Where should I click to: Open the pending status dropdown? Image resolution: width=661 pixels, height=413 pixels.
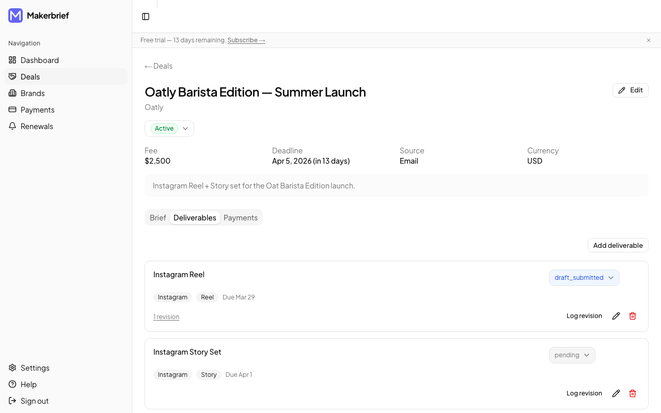572,355
